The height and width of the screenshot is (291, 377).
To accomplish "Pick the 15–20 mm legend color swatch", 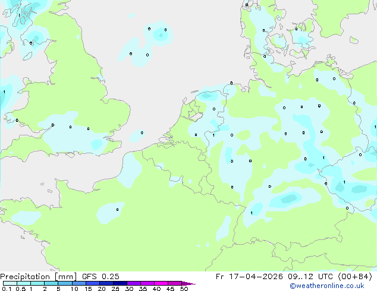I will [93, 283].
